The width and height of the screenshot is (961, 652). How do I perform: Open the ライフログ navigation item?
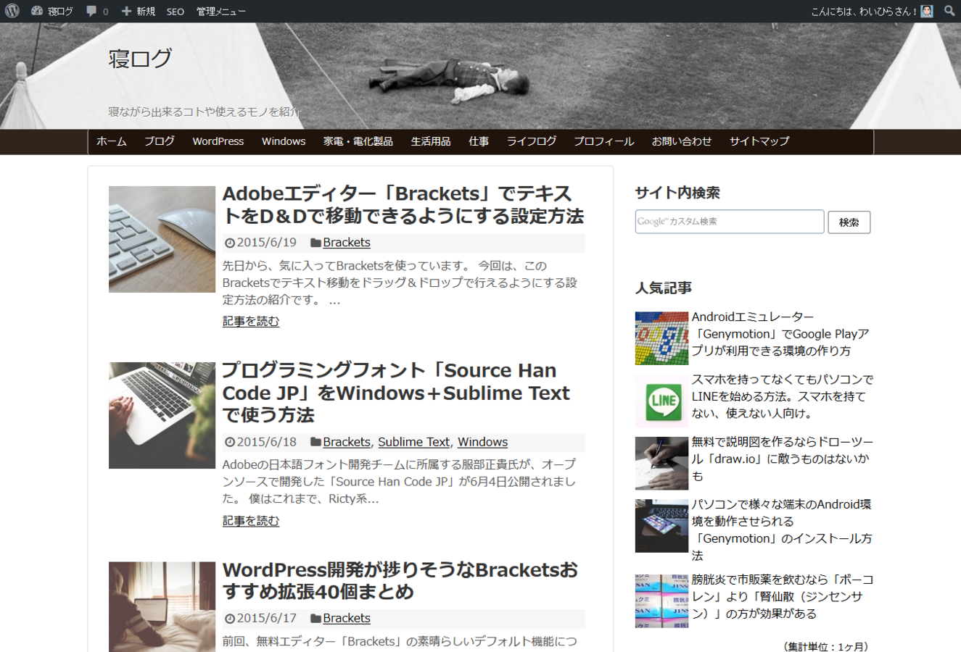tap(531, 141)
